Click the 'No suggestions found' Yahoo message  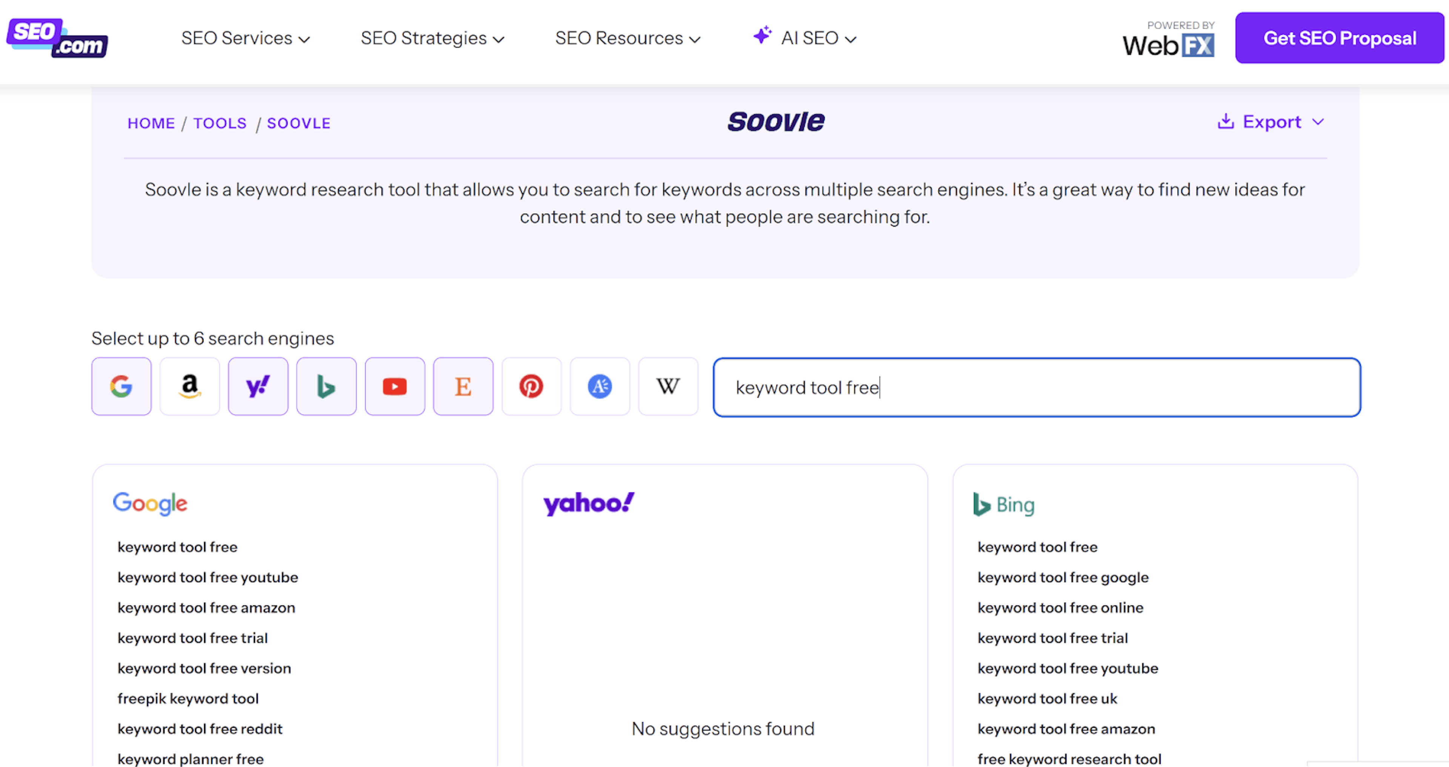(723, 729)
